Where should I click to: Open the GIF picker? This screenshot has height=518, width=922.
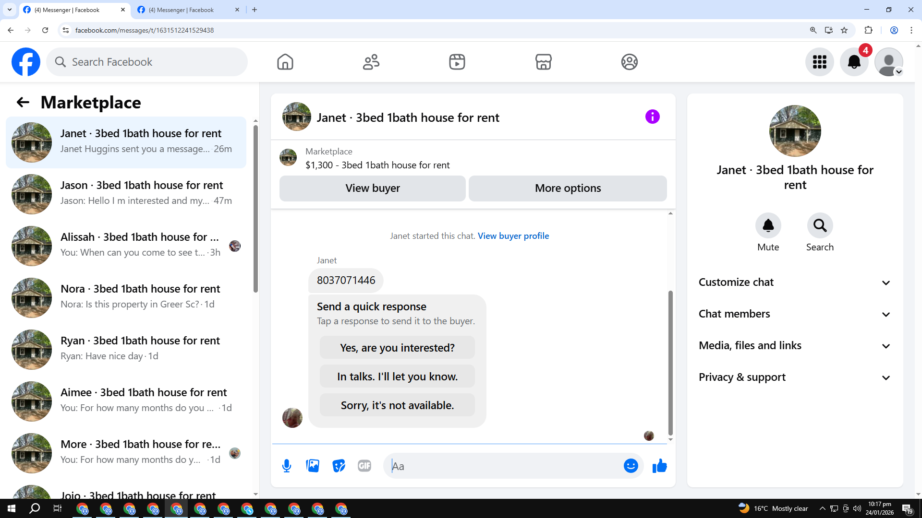click(364, 466)
